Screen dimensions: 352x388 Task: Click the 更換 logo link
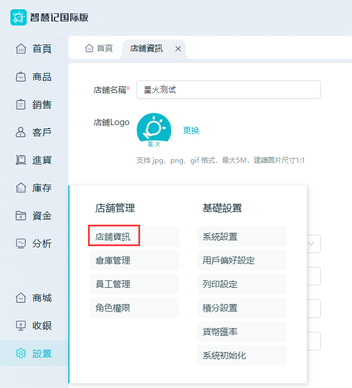click(191, 131)
